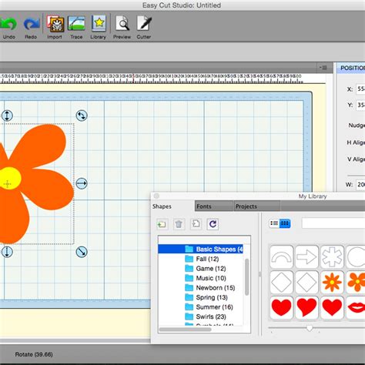Click the bottom vertical resize handle
Viewport: 365px width, 365px height.
point(7,252)
